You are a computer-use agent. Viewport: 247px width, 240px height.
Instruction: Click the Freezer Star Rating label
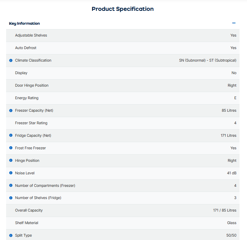point(31,123)
